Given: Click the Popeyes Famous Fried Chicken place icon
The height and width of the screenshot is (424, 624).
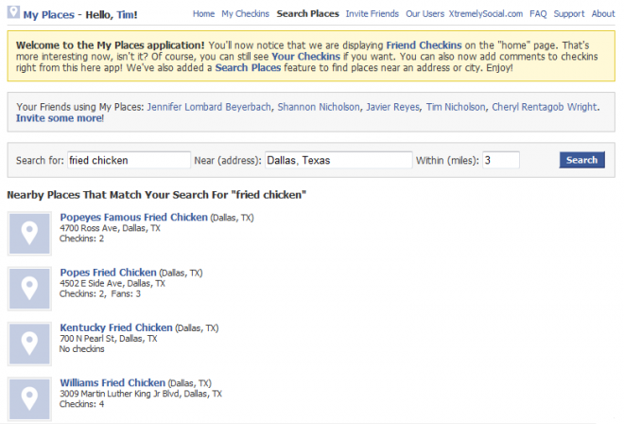Looking at the screenshot, I should point(29,234).
